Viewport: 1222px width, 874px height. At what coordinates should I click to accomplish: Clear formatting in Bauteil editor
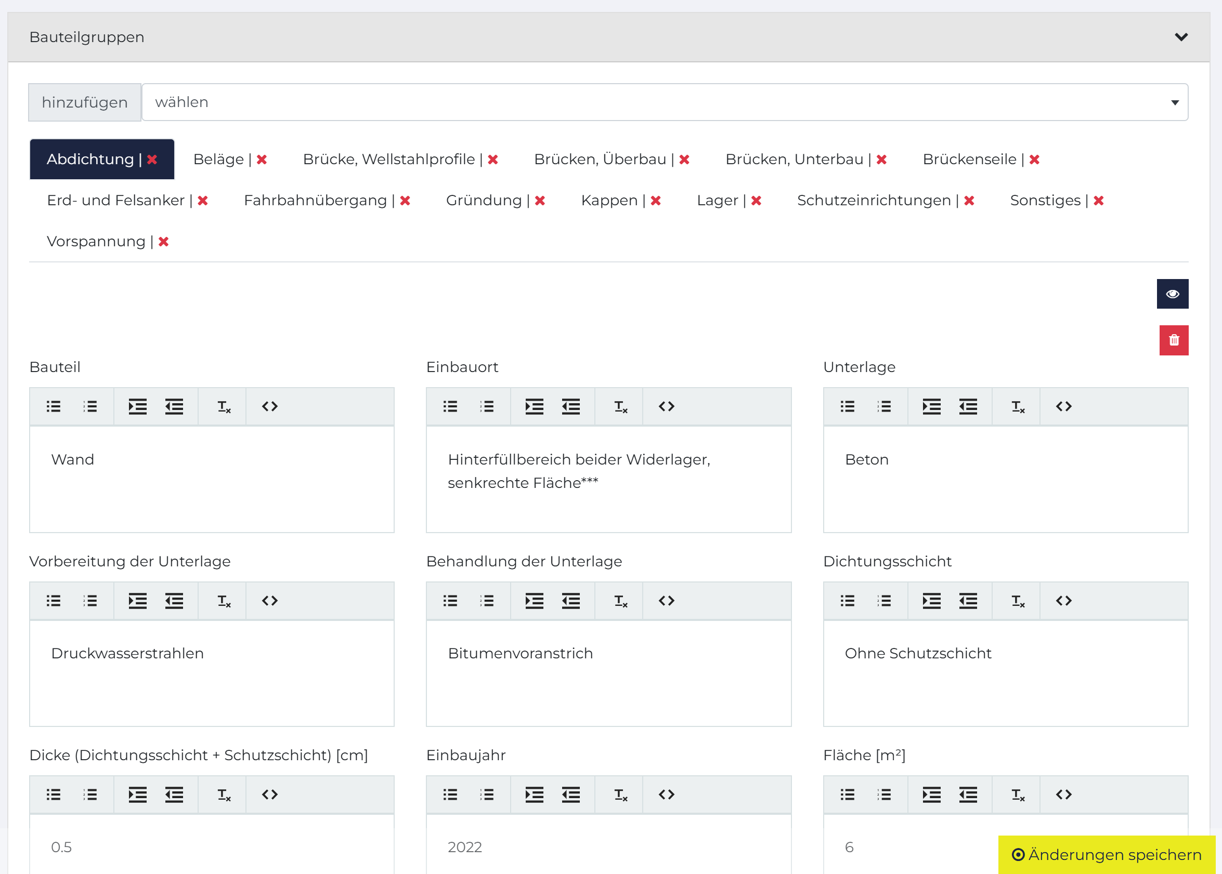pos(224,406)
